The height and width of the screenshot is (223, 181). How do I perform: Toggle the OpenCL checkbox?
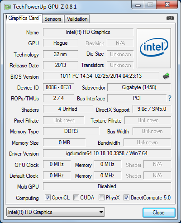coord(48,198)
